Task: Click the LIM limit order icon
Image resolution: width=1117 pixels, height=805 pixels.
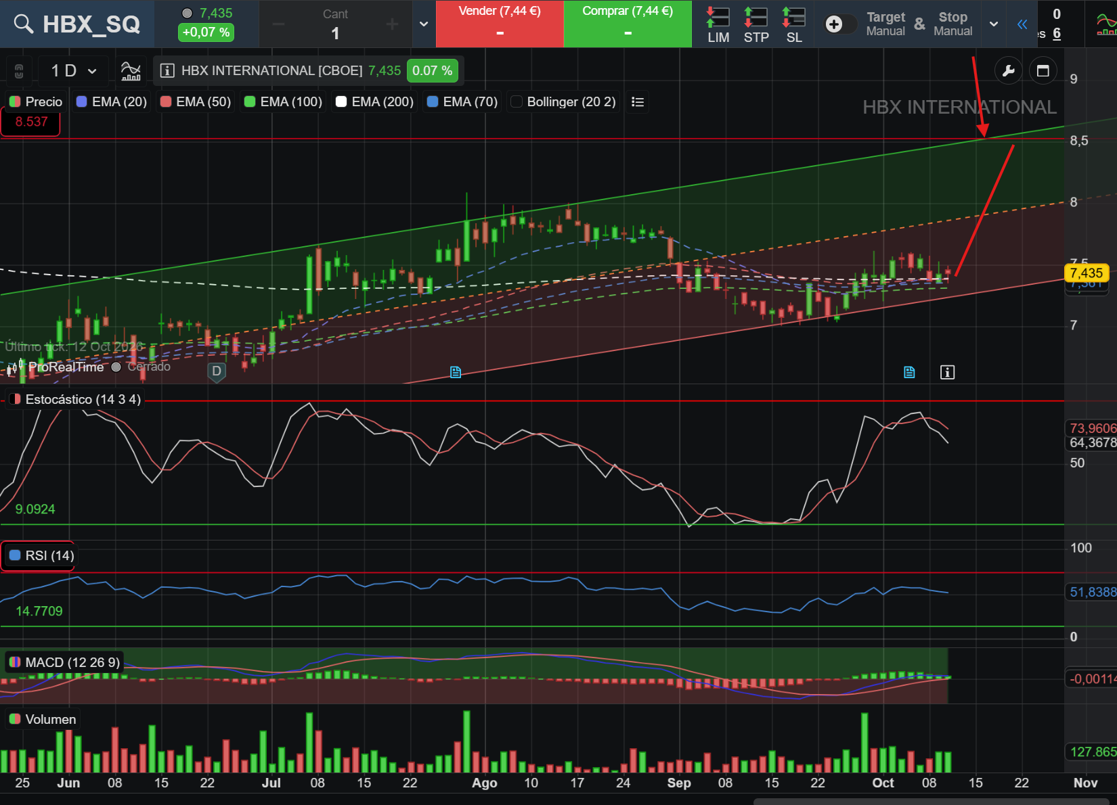Action: 718,25
